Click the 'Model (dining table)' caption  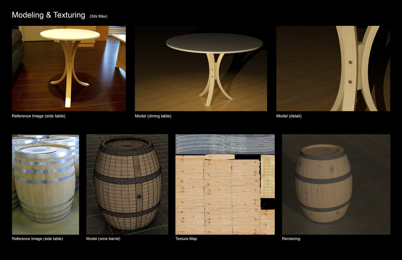pyautogui.click(x=153, y=116)
